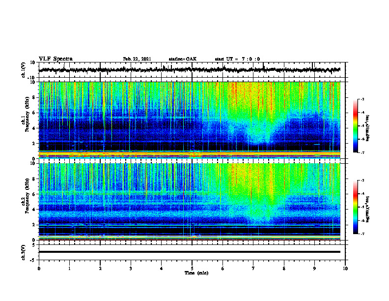389x301 pixels.
Task: Click the "4" kHz tick on ch.1 spectrogram
Action: pyautogui.click(x=34, y=128)
